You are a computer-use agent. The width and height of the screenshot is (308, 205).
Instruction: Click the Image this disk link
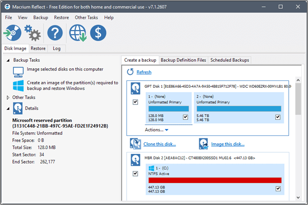click(x=229, y=144)
